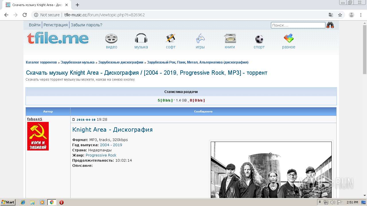Open Зарубежная музыка breadcrumb
The height and width of the screenshot is (206, 367).
[x=77, y=62]
